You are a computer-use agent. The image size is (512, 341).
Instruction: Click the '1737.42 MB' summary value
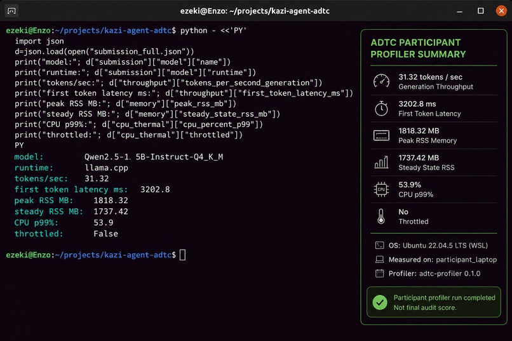click(x=419, y=158)
